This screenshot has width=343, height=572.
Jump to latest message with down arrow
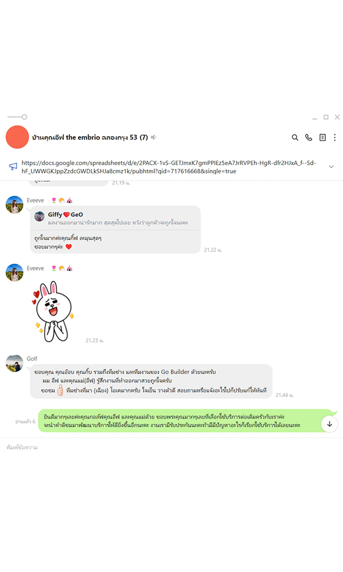[x=329, y=424]
